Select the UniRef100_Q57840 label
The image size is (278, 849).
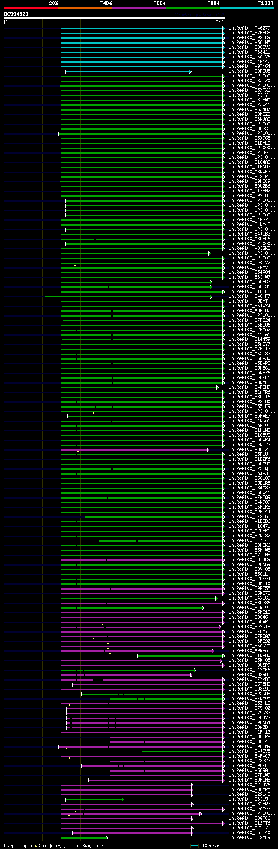click(x=249, y=832)
